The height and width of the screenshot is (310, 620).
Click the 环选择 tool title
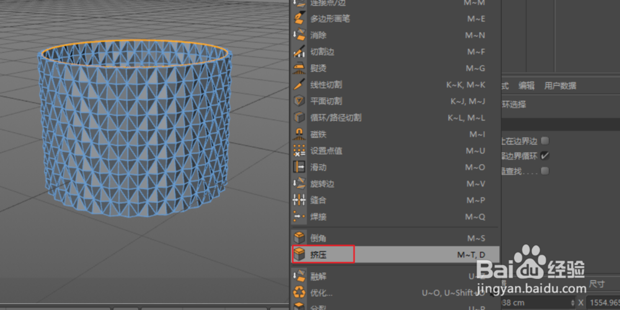pyautogui.click(x=514, y=104)
